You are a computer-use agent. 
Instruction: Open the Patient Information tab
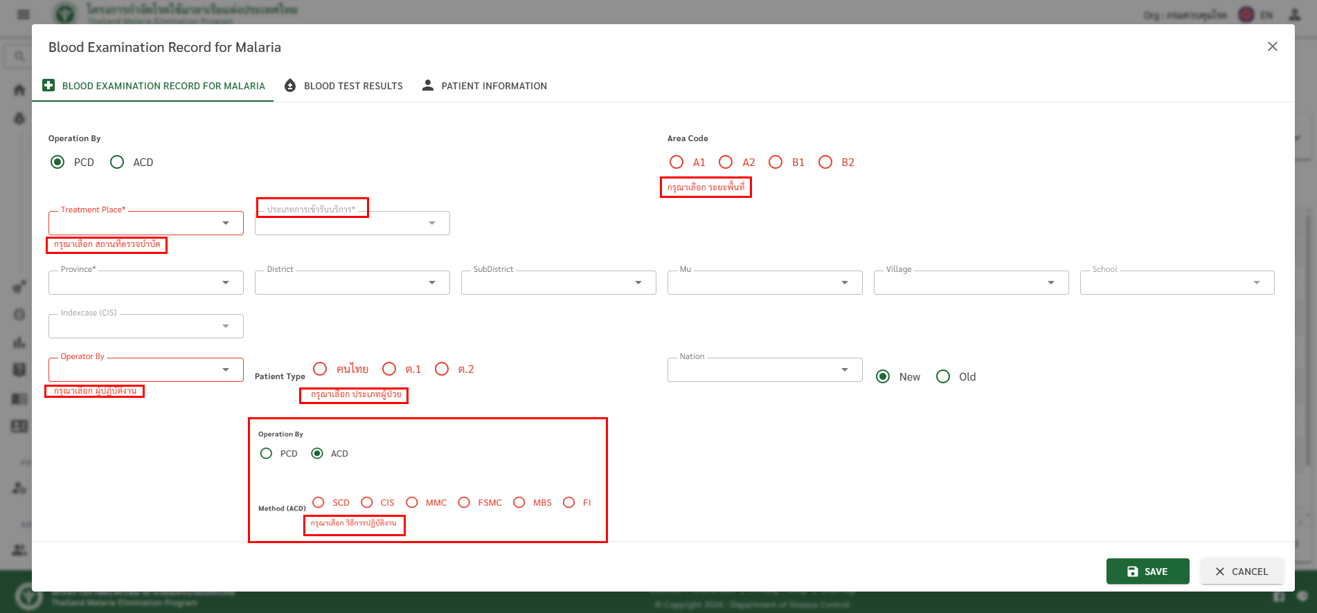tap(494, 86)
